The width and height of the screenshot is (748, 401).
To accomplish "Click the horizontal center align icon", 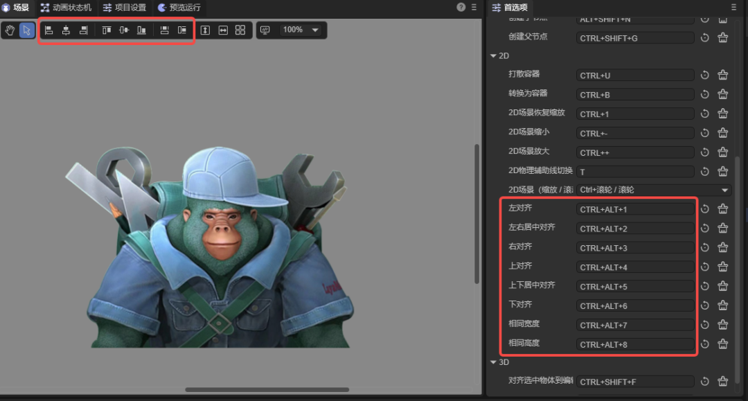I will coord(66,30).
